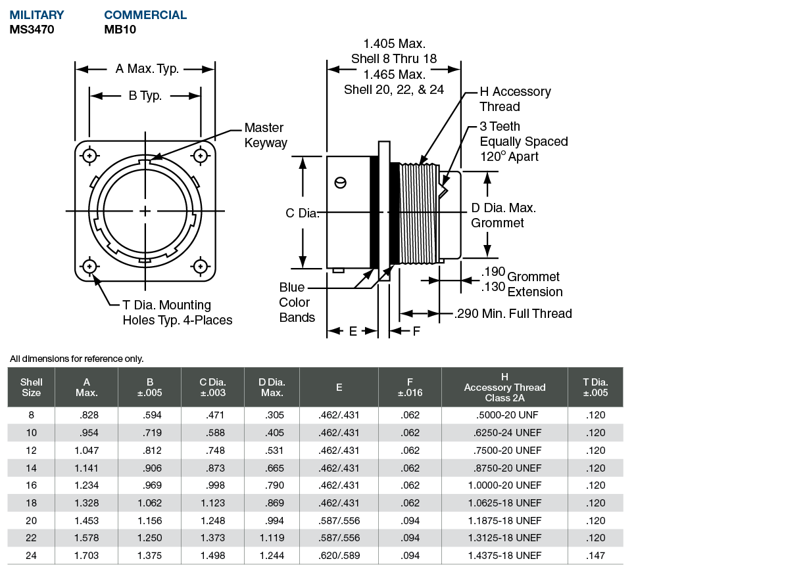Select the 1.498 table value
805x580 pixels.
pos(213,556)
